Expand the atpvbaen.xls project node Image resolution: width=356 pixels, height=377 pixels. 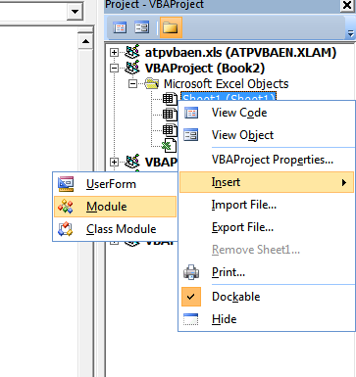pyautogui.click(x=114, y=52)
